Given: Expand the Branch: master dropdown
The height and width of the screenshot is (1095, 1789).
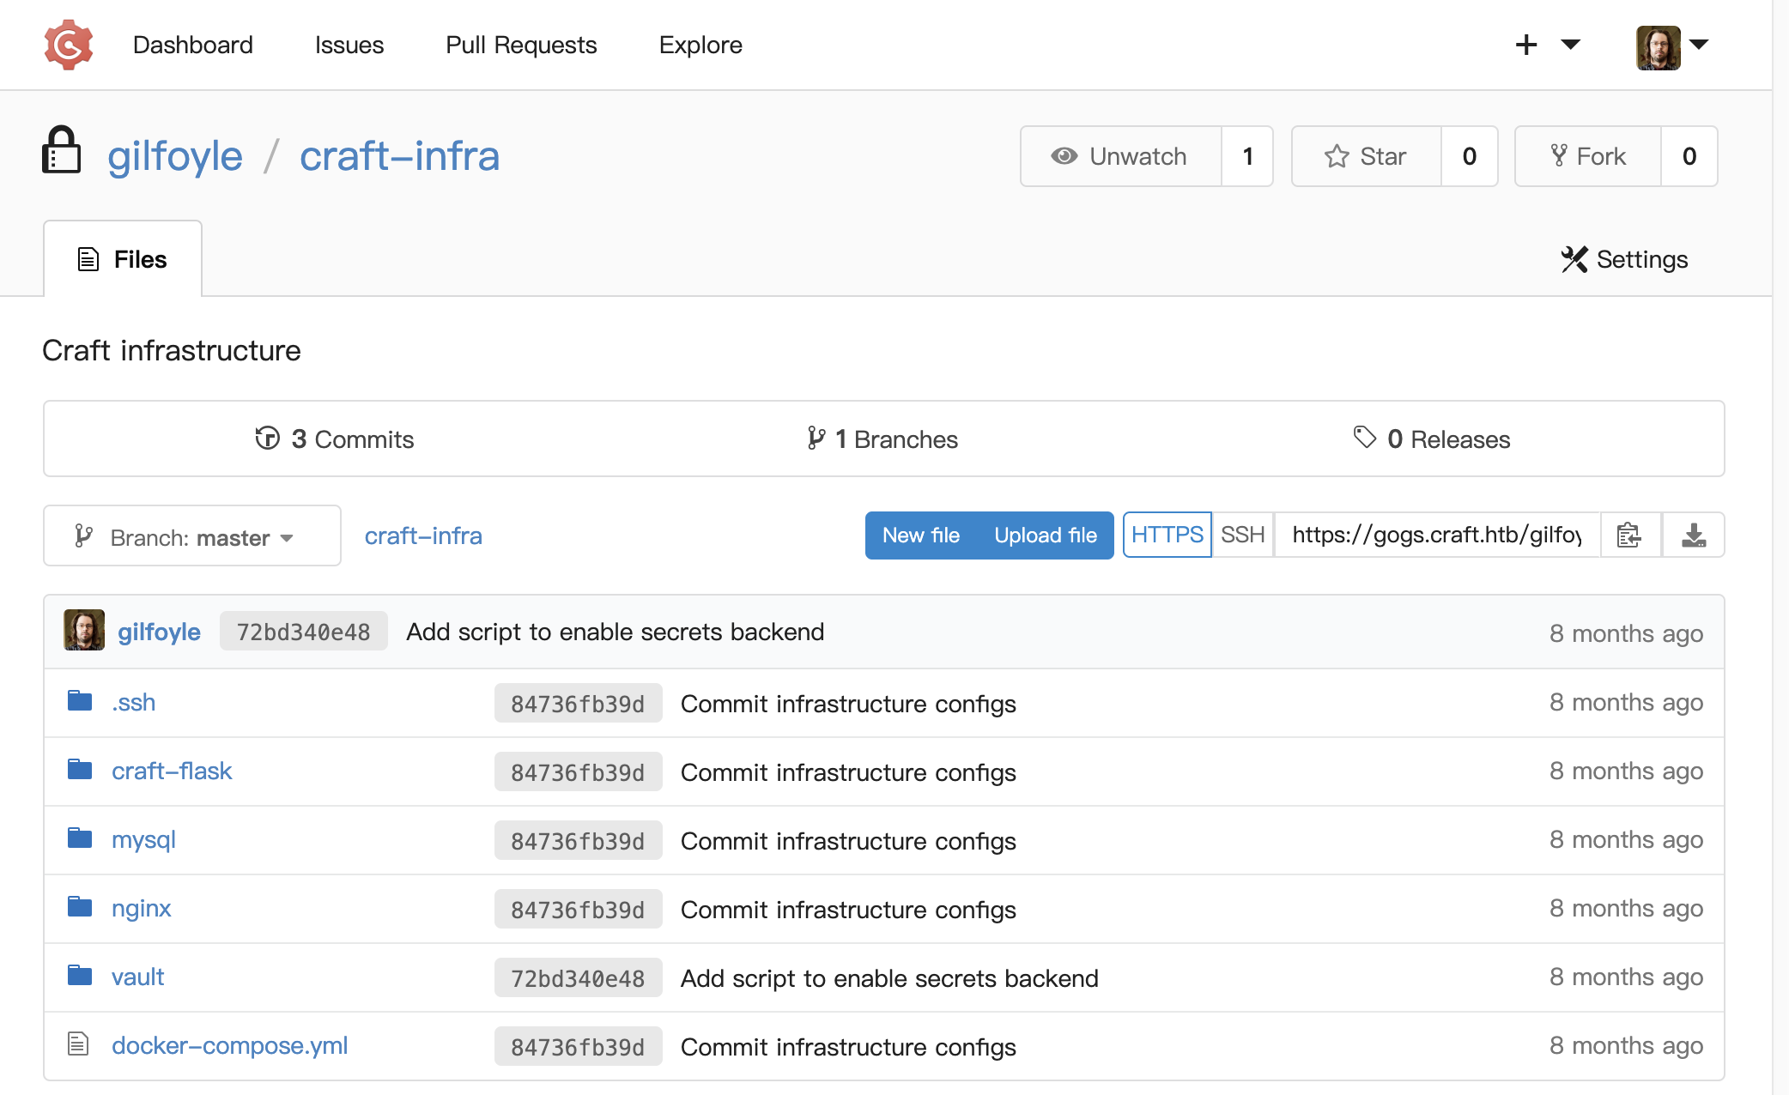Looking at the screenshot, I should (191, 536).
